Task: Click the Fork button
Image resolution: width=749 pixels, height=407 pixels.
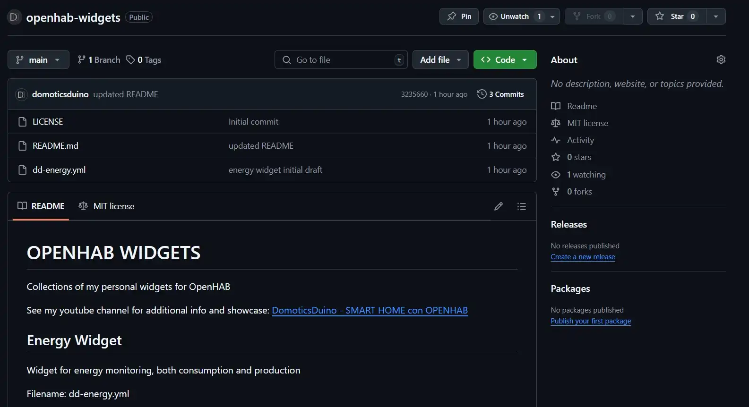Action: click(x=594, y=17)
